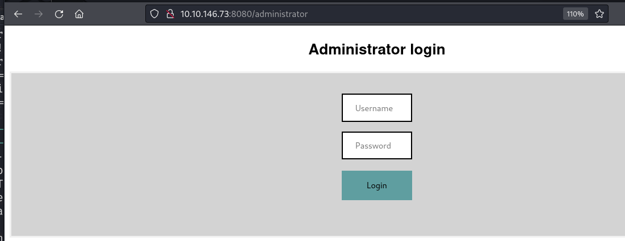The height and width of the screenshot is (241, 625).
Task: Reload the current page
Action: click(x=59, y=14)
